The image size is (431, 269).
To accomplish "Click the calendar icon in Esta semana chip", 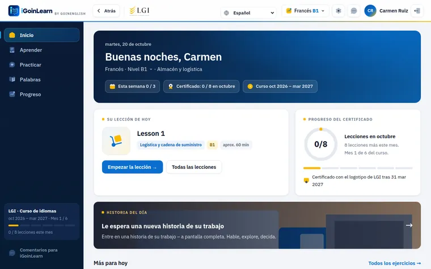I will tap(112, 86).
